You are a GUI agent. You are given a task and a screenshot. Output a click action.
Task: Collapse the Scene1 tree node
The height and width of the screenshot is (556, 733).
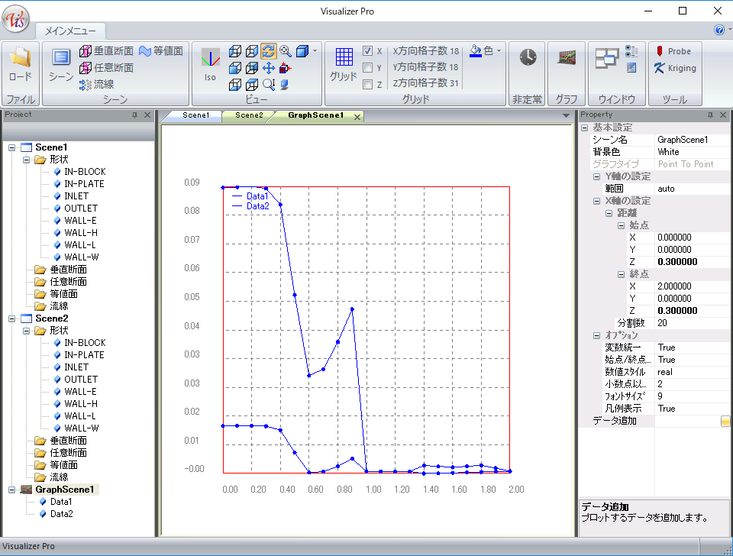(12, 147)
